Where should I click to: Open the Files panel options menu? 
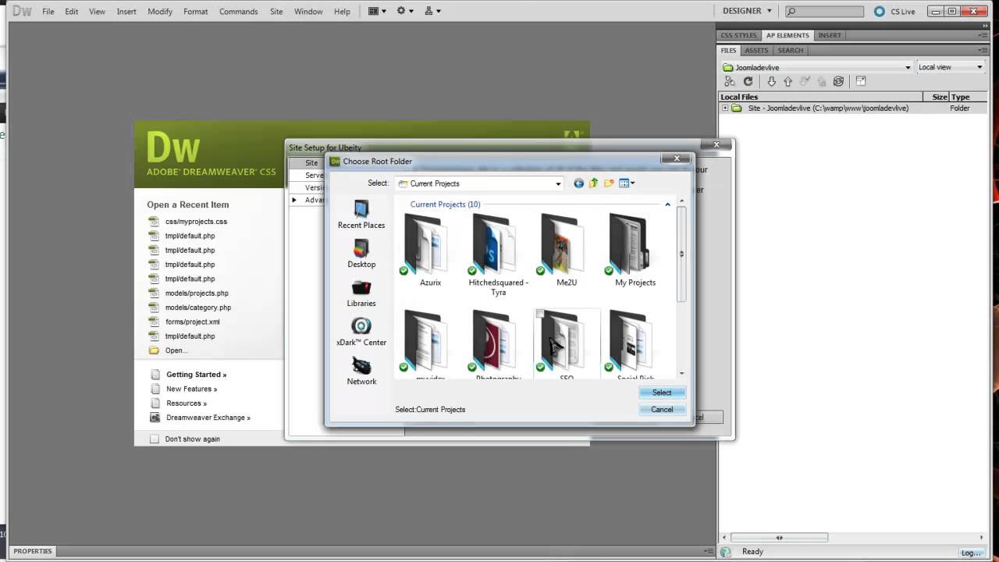pos(983,50)
